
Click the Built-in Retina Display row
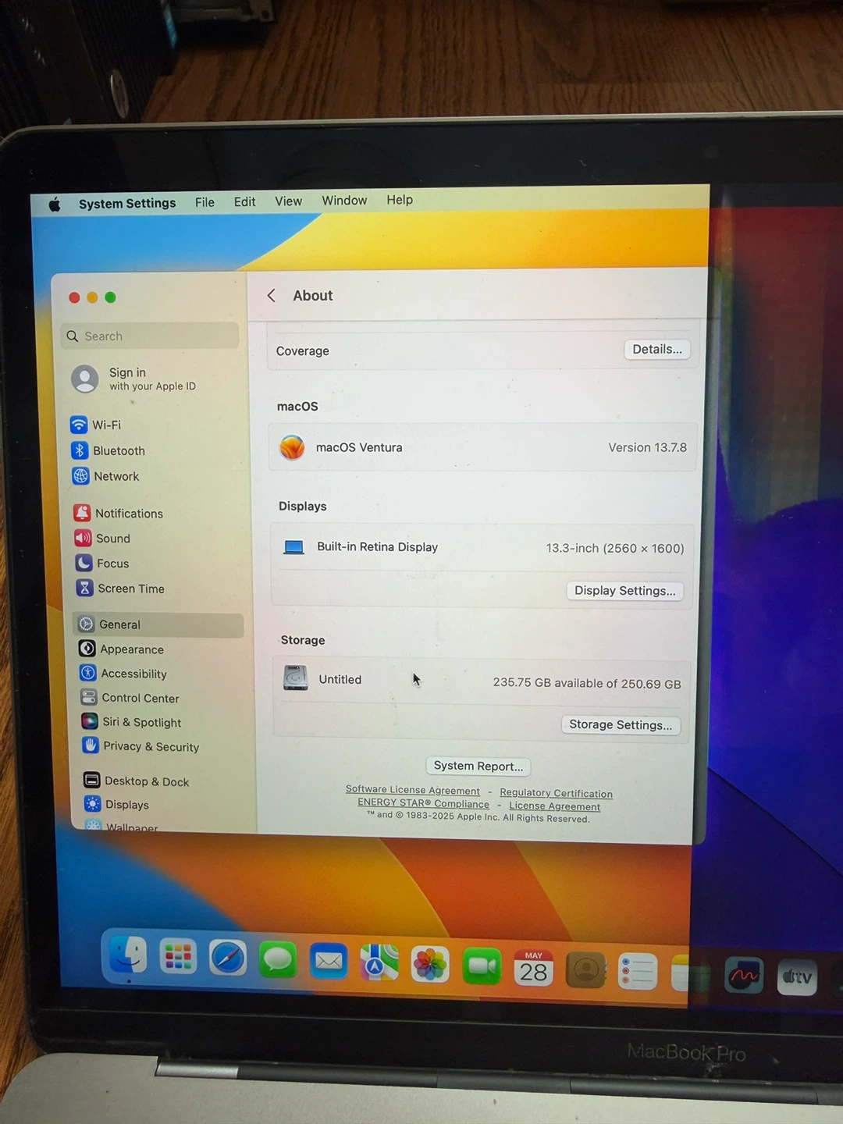tap(482, 547)
